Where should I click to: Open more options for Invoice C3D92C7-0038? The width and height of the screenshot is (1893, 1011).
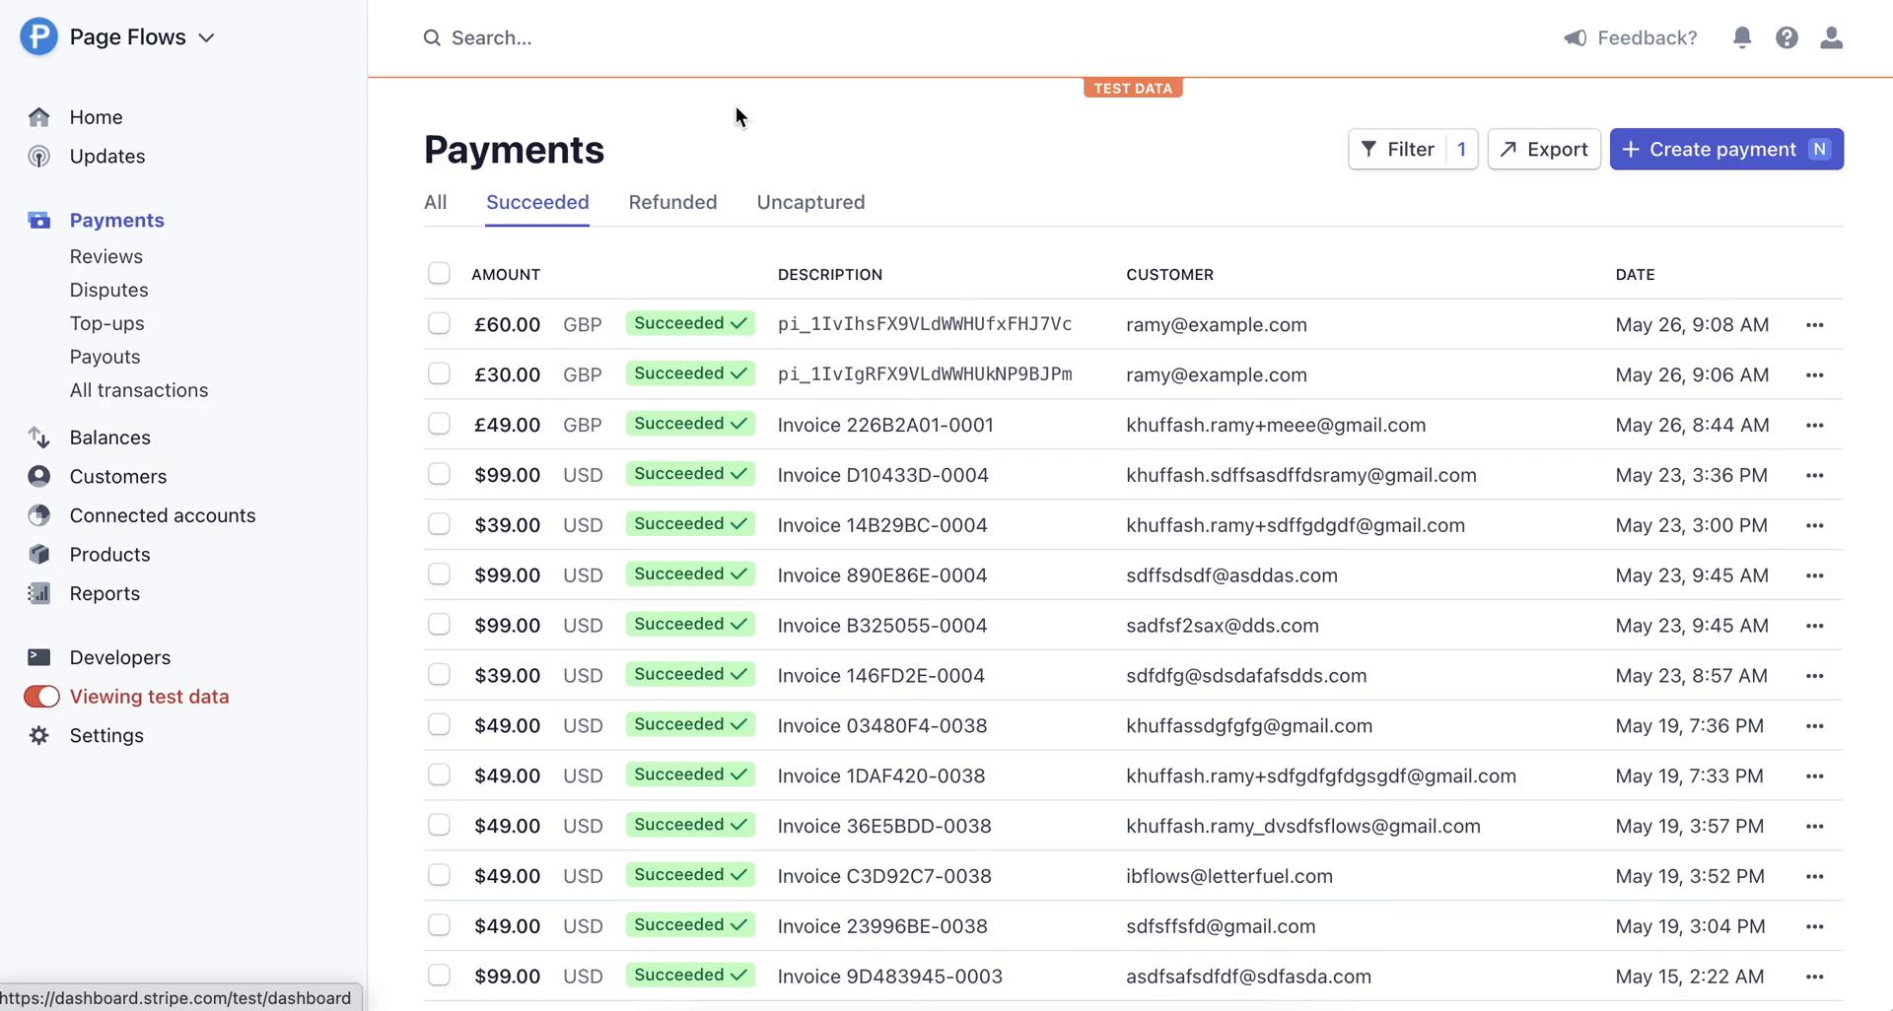pyautogui.click(x=1814, y=877)
